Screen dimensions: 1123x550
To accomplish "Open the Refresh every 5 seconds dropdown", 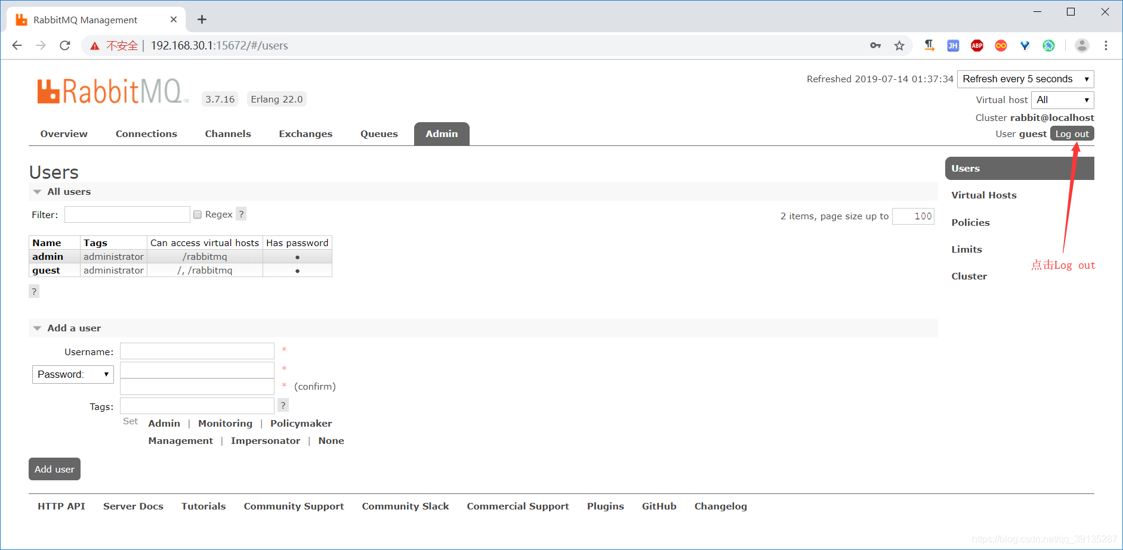I will pos(1026,79).
